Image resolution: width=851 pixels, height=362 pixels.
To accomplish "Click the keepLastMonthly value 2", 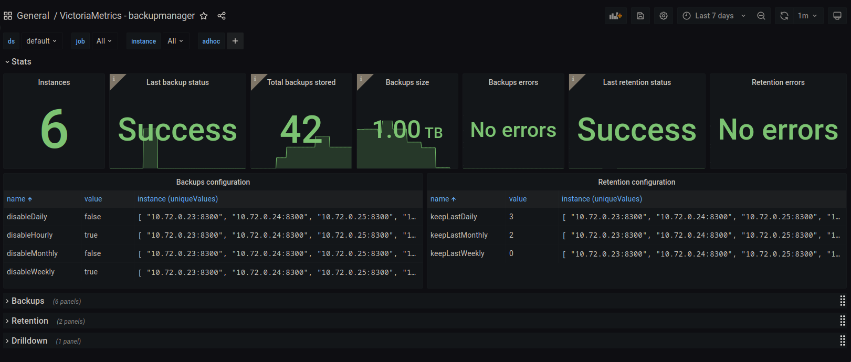I will [x=511, y=235].
